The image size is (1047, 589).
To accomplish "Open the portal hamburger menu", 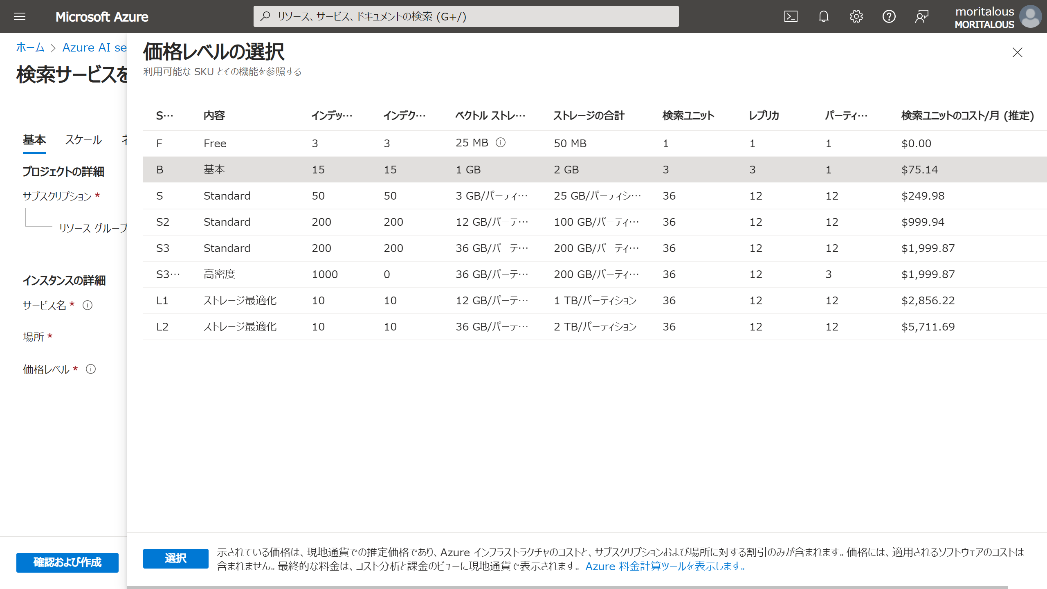I will (19, 16).
